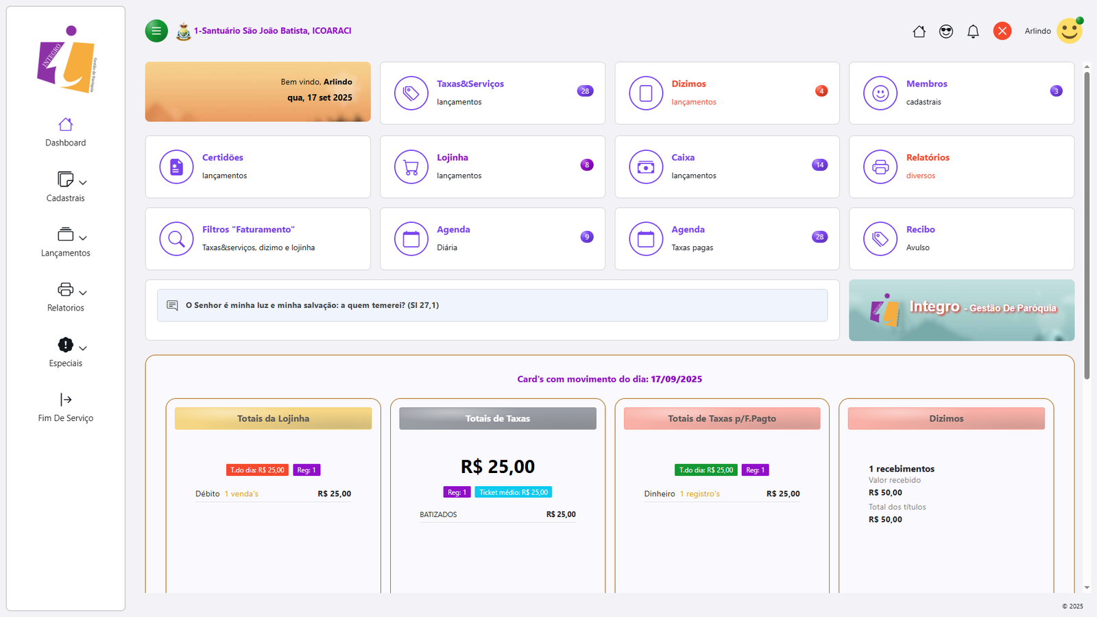Open the Taxas&Serviços tag icon card
Viewport: 1097px width, 617px height.
(411, 93)
